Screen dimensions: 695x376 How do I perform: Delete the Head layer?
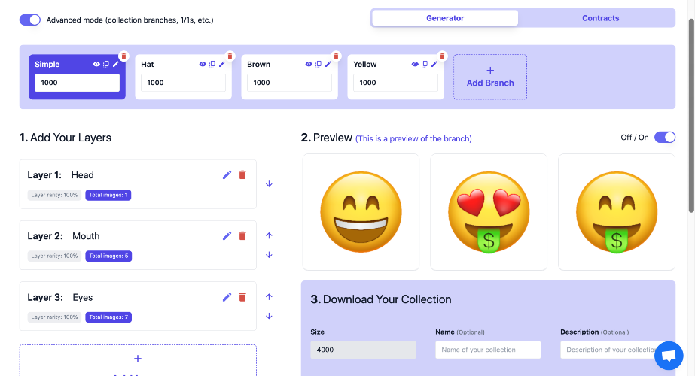(x=242, y=175)
